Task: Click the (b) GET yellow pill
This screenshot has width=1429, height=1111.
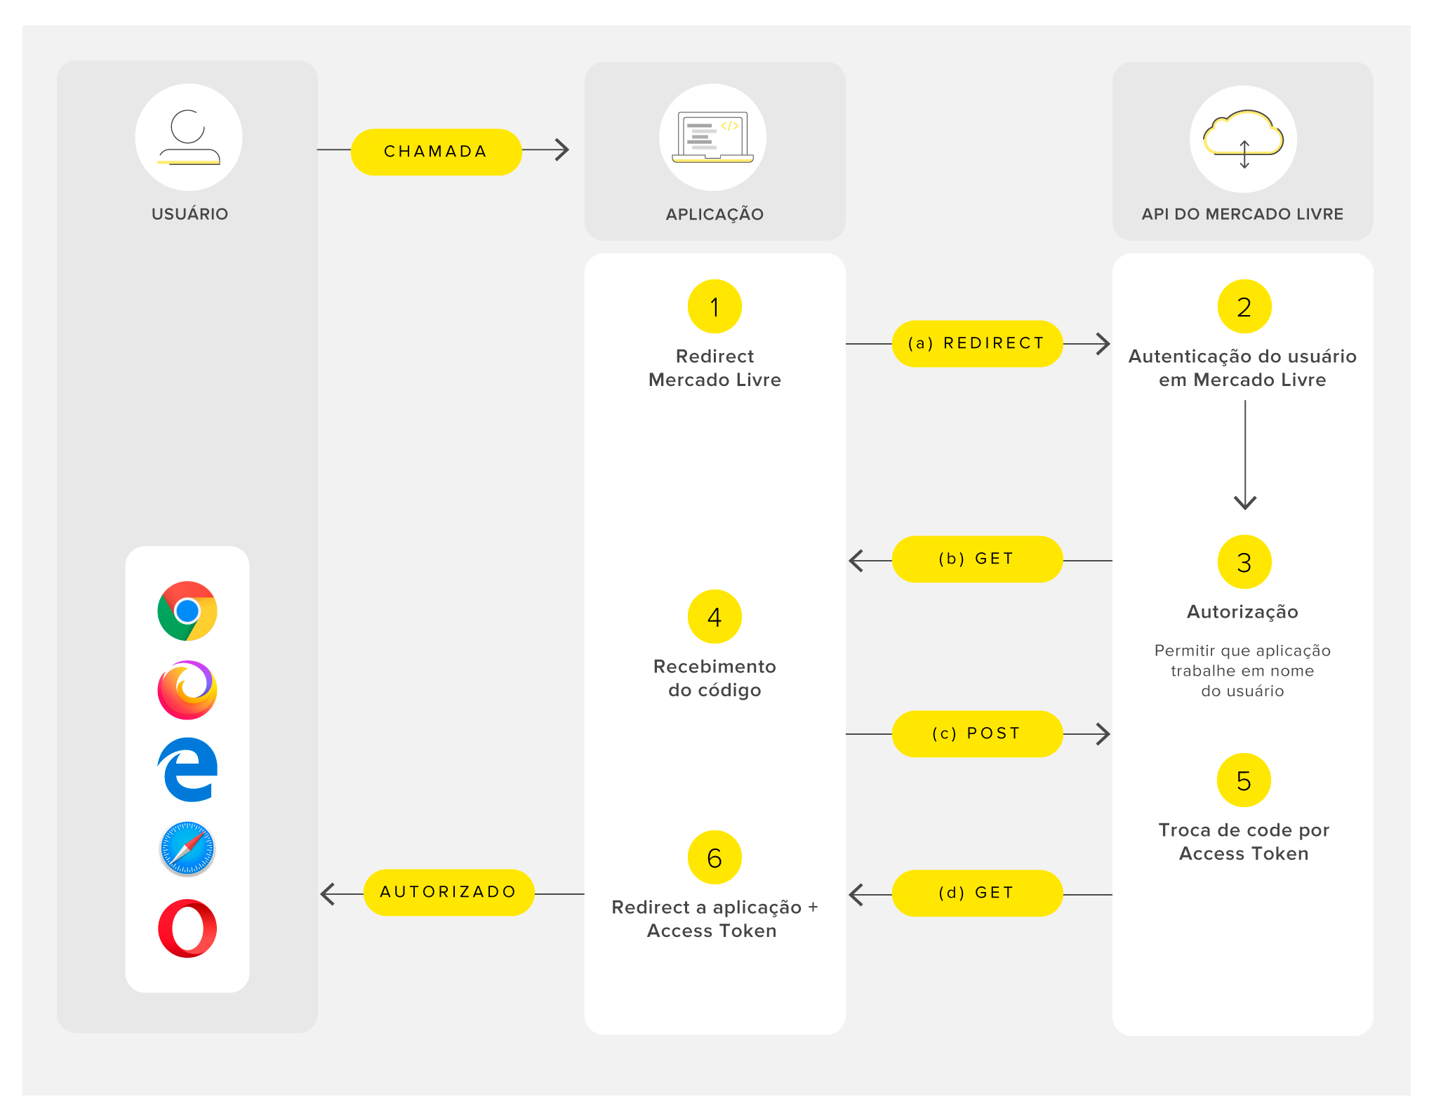Action: tap(977, 559)
